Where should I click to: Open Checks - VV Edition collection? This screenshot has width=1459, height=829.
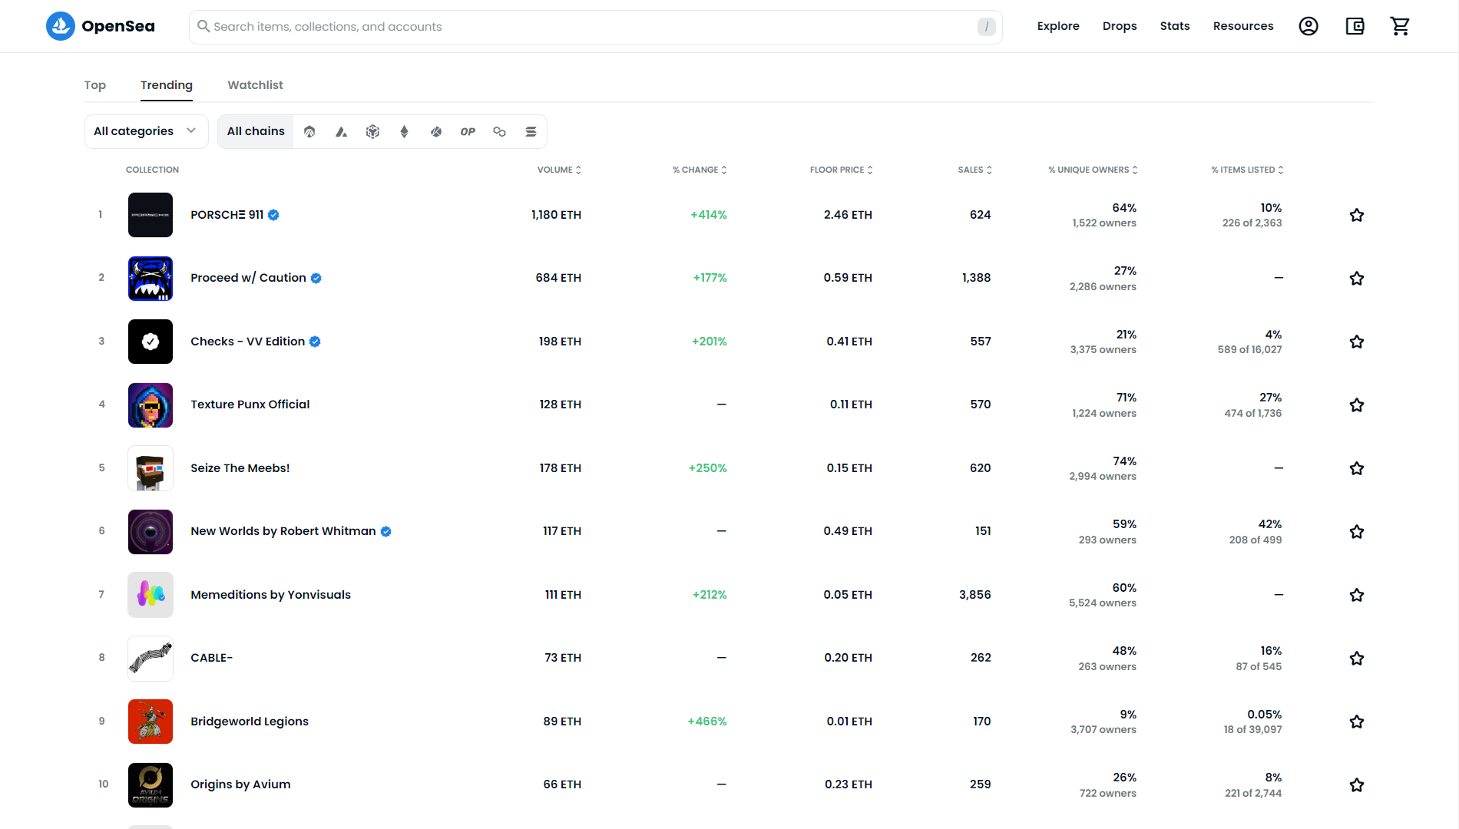(247, 342)
